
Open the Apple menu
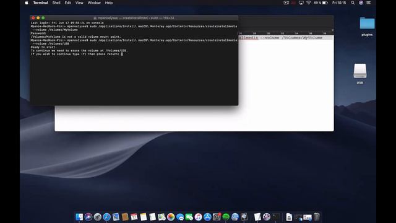(27, 2)
